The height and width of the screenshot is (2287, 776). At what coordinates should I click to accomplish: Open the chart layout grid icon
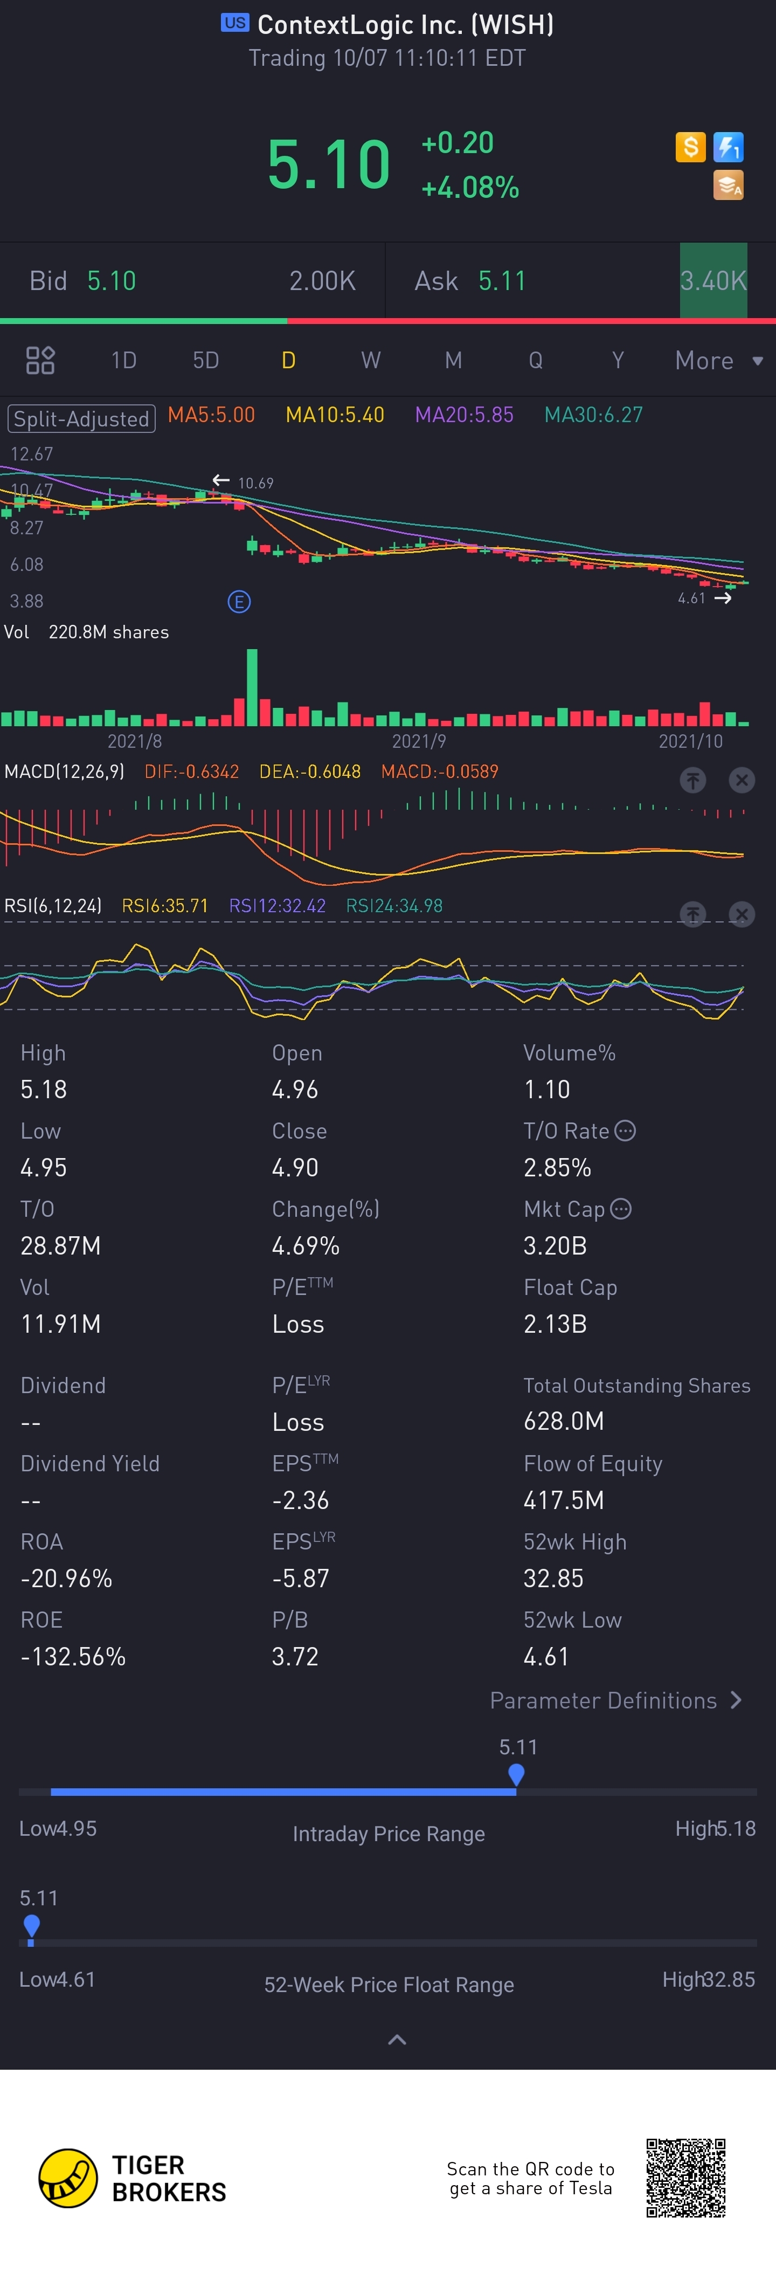click(41, 361)
